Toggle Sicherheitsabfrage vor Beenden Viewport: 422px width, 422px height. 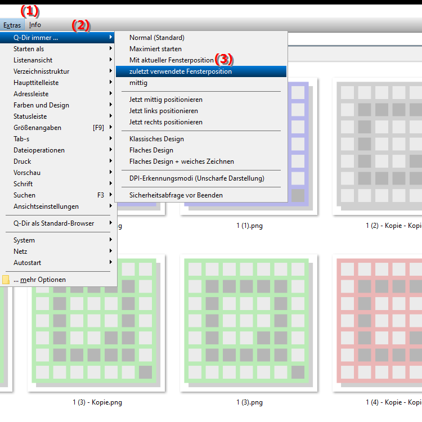[x=201, y=195]
